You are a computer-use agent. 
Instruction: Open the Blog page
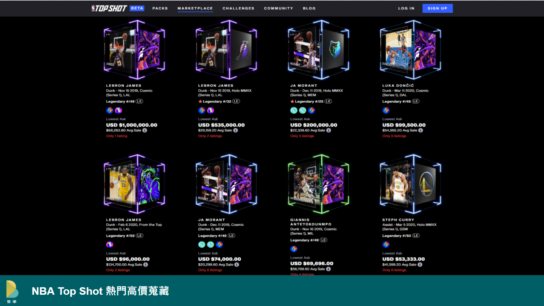(309, 8)
